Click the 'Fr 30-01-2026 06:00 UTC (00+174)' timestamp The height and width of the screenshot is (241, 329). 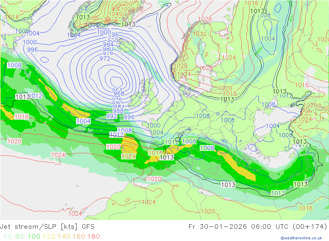[x=258, y=227]
